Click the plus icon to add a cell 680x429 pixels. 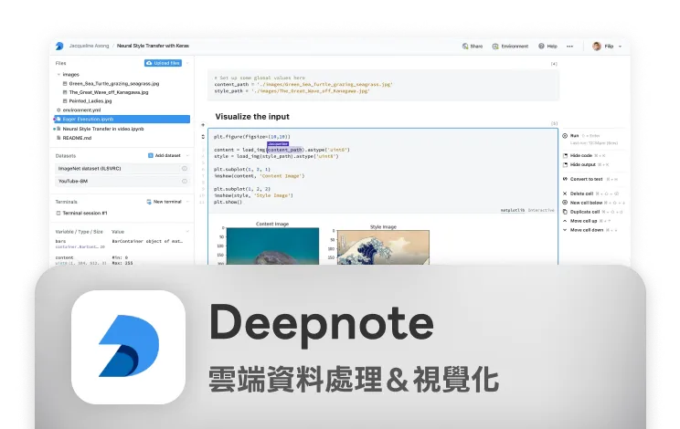(x=203, y=125)
